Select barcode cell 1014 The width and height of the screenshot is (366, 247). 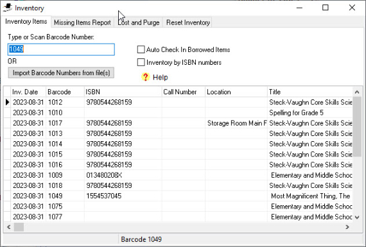pos(65,144)
